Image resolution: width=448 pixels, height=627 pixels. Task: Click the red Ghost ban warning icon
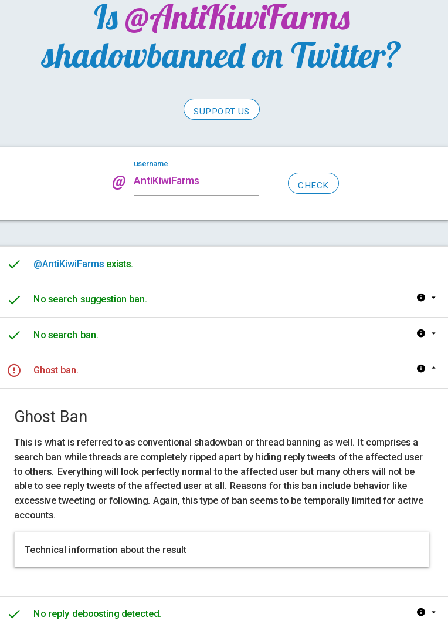tap(14, 370)
